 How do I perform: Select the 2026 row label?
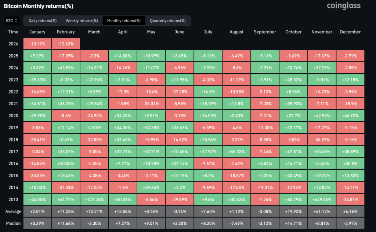click(x=13, y=44)
